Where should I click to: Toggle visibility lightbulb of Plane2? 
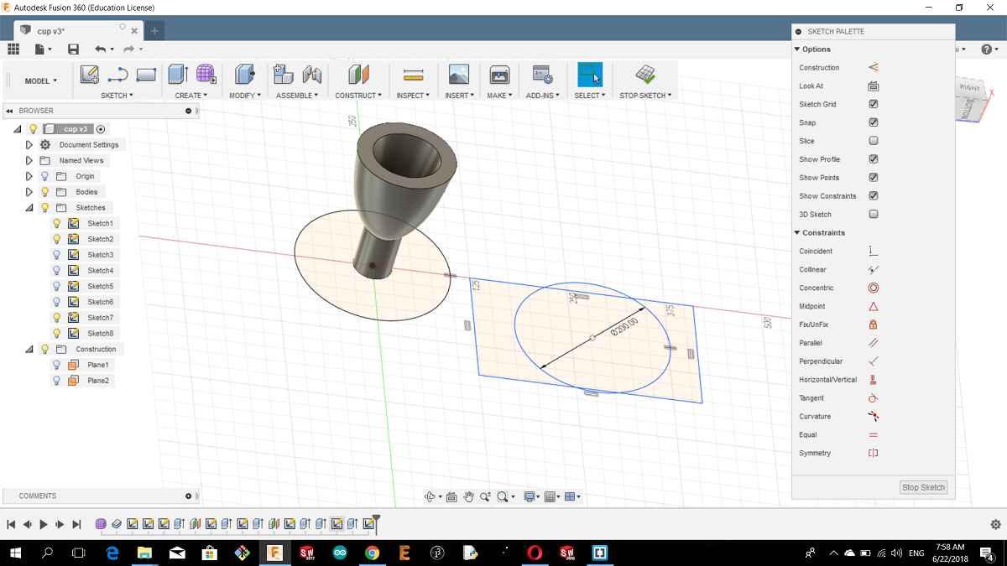click(57, 381)
